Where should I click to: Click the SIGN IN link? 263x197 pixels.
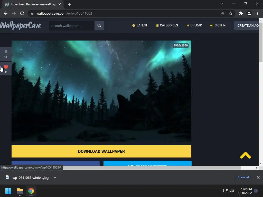[218, 25]
